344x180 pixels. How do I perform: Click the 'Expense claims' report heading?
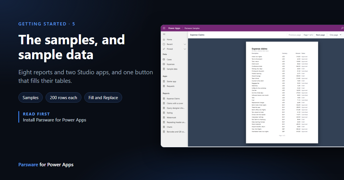tap(259, 49)
